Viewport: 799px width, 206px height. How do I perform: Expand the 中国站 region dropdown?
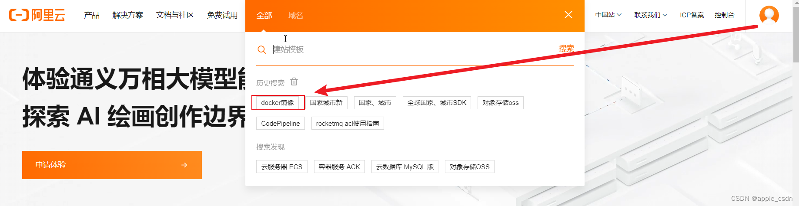point(608,15)
